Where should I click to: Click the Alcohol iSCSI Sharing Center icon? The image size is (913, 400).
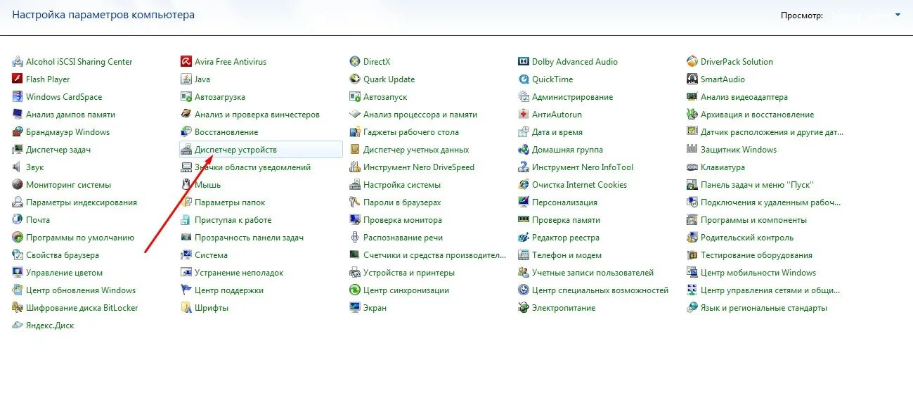click(18, 62)
